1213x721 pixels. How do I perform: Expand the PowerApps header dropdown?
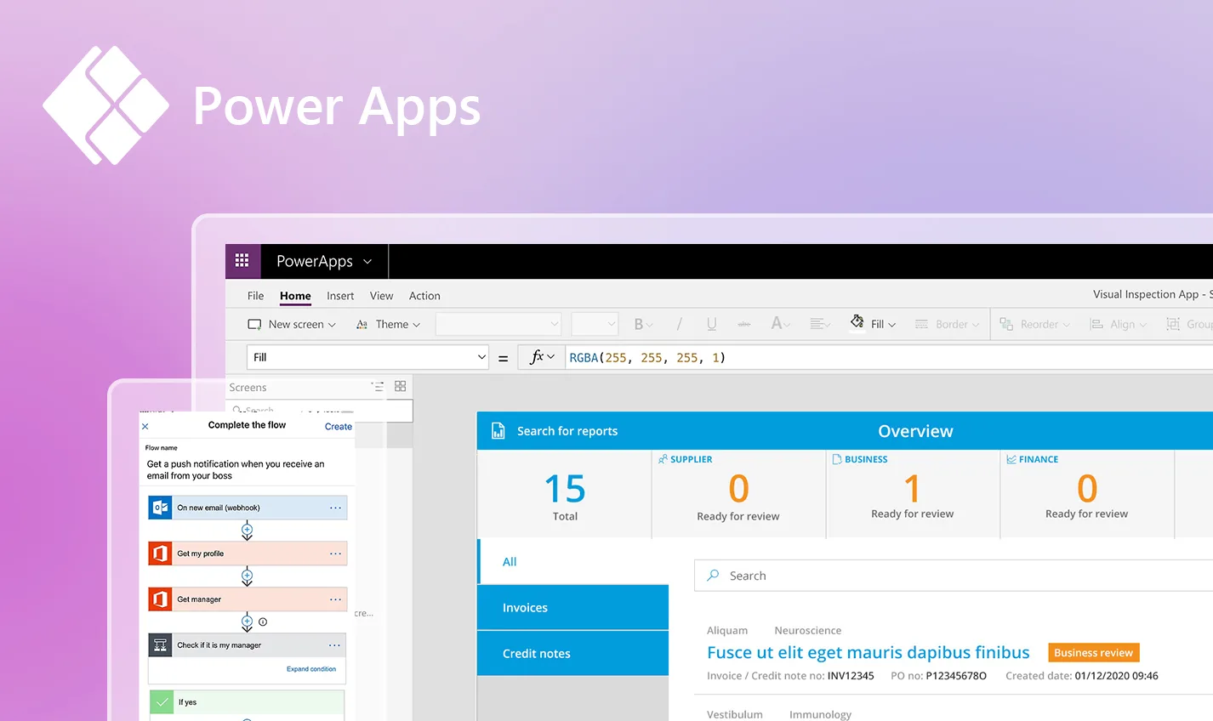(x=367, y=262)
